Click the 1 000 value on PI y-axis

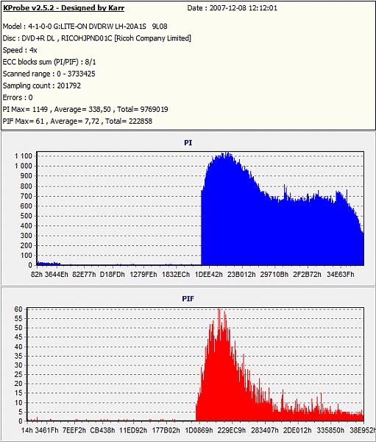coord(24,166)
